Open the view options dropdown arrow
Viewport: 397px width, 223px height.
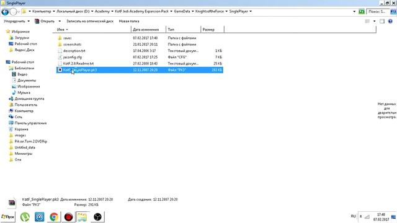tap(374, 21)
